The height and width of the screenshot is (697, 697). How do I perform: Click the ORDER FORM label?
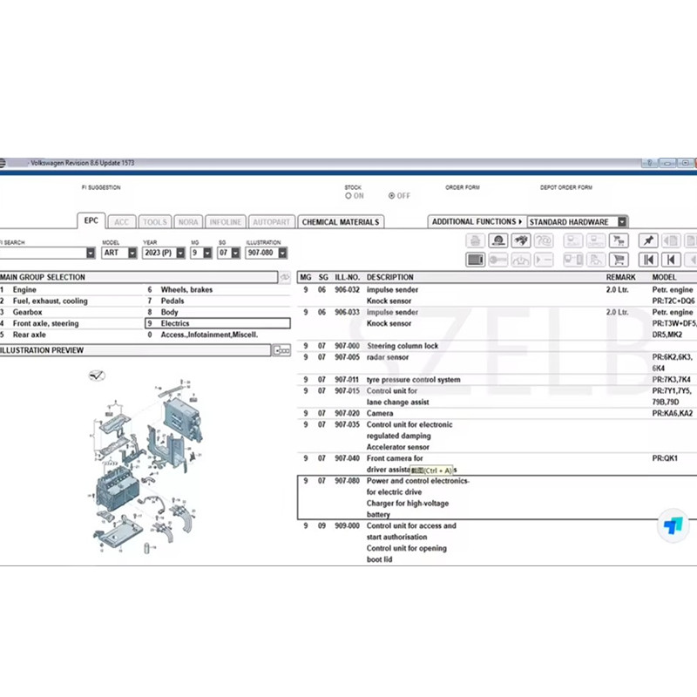463,187
